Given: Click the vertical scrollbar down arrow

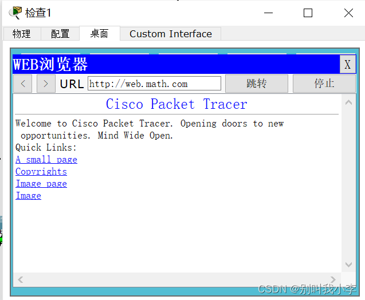Looking at the screenshot, I should click(348, 265).
